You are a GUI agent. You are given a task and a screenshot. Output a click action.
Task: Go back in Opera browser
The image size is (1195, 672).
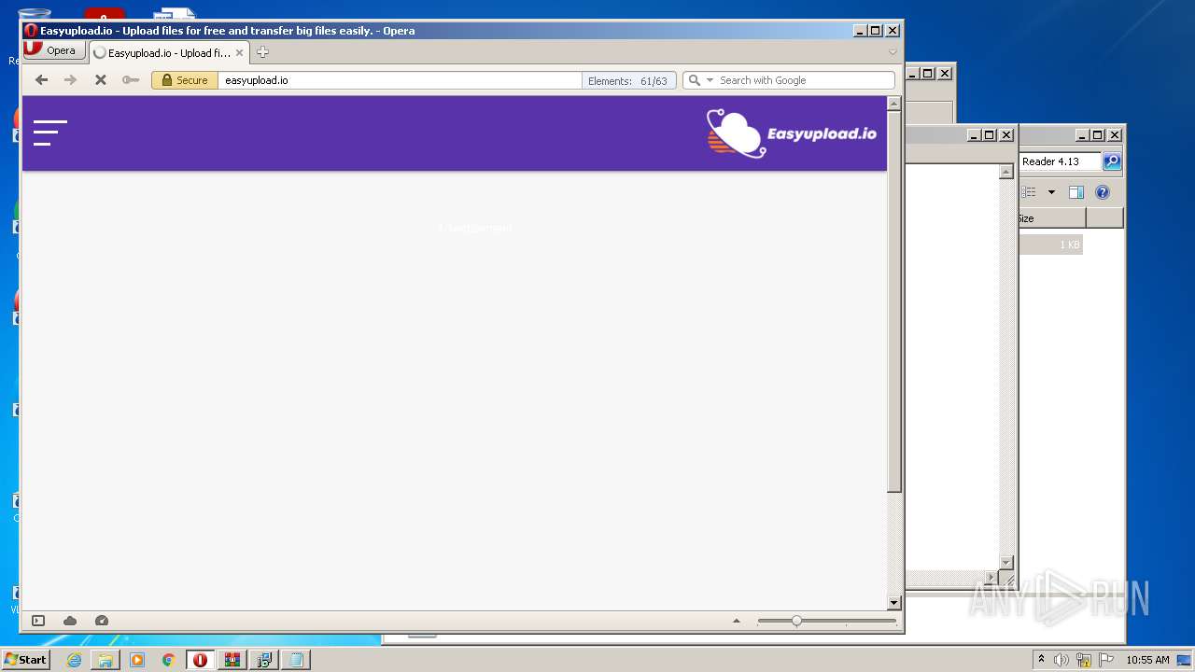(x=41, y=80)
